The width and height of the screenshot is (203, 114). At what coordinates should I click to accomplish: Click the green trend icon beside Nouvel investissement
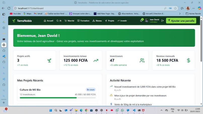click(111, 86)
